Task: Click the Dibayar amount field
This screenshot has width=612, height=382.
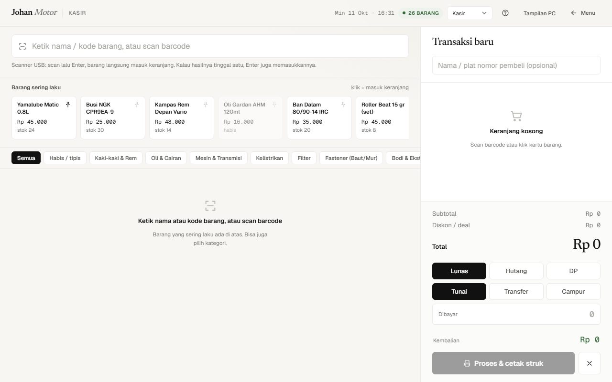Action: click(516, 314)
